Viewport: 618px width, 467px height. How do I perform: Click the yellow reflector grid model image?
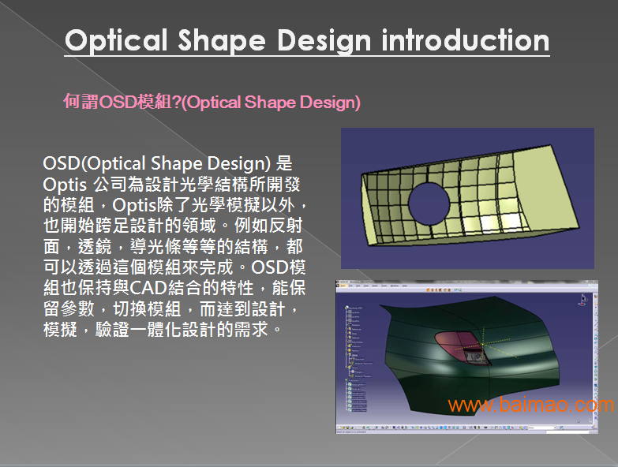point(467,198)
